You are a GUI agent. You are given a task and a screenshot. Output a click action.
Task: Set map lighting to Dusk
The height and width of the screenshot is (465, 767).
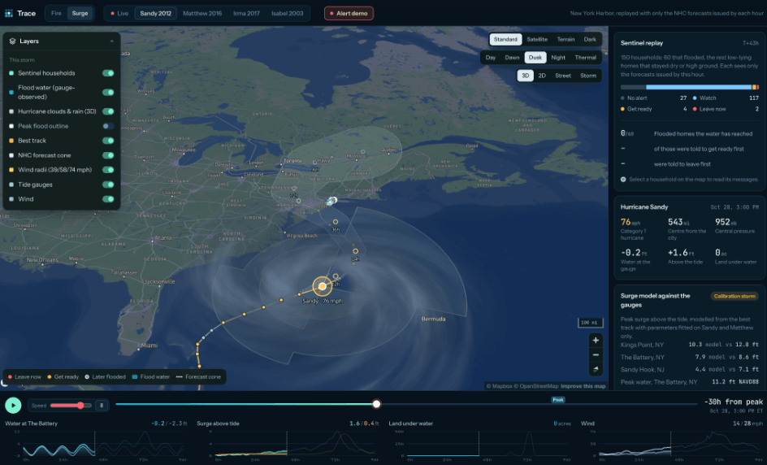(535, 57)
